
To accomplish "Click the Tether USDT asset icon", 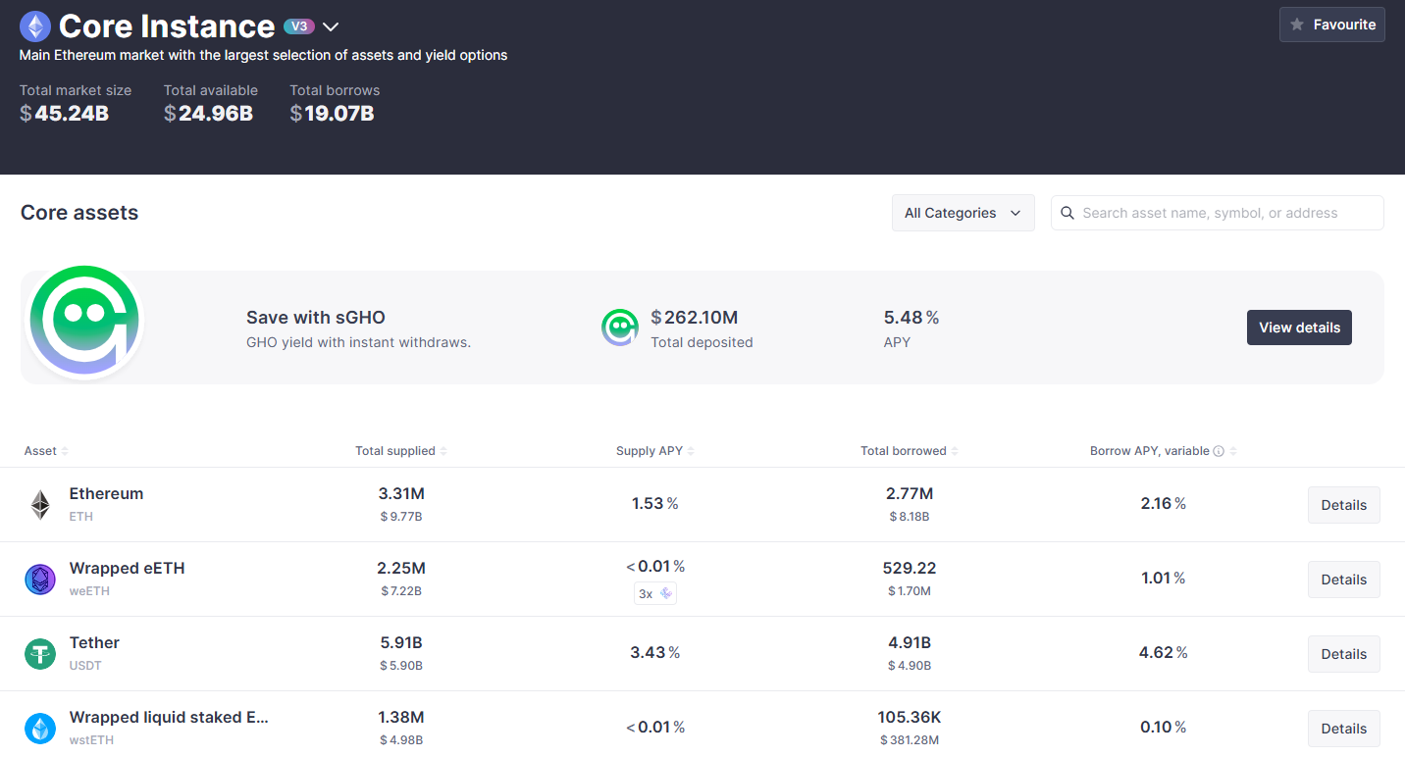I will click(40, 654).
